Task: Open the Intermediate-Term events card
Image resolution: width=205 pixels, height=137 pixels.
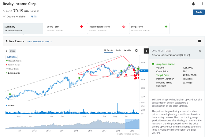Action: (107, 28)
